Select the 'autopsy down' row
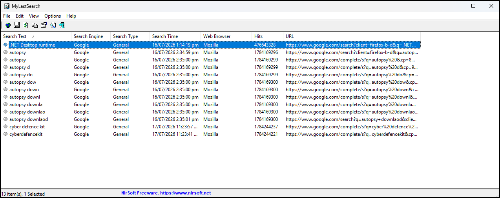 211,90
